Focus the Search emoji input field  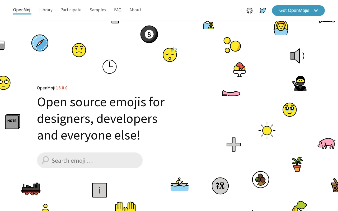pos(90,160)
